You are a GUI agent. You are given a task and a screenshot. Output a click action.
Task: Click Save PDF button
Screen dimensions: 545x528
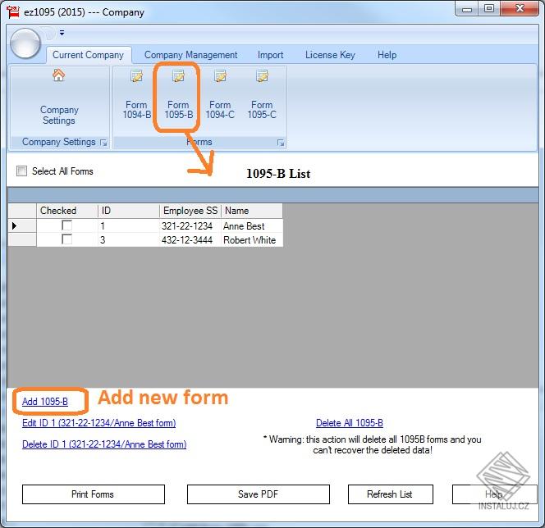click(259, 494)
